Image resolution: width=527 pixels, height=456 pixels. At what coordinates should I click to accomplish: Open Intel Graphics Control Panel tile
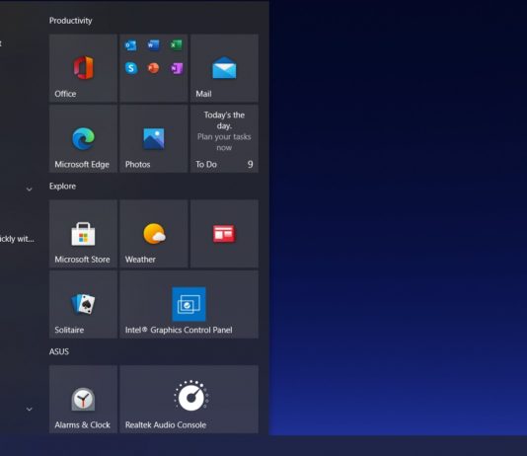point(188,304)
